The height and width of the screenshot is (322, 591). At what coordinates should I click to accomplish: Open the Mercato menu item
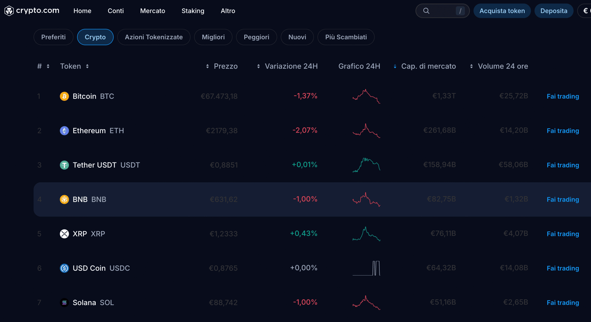(x=153, y=11)
